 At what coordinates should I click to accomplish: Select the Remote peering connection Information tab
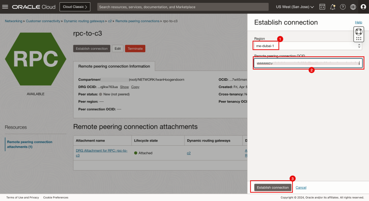tap(114, 66)
